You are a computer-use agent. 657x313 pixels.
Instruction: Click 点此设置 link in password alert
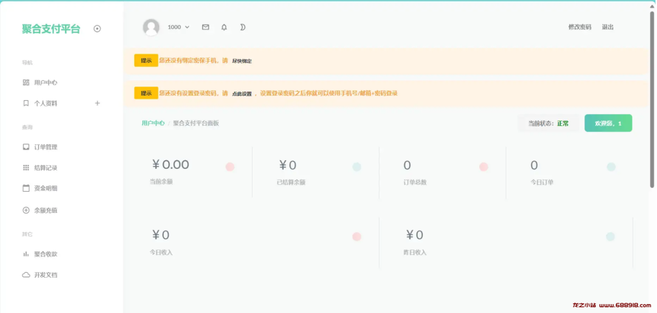(x=242, y=94)
